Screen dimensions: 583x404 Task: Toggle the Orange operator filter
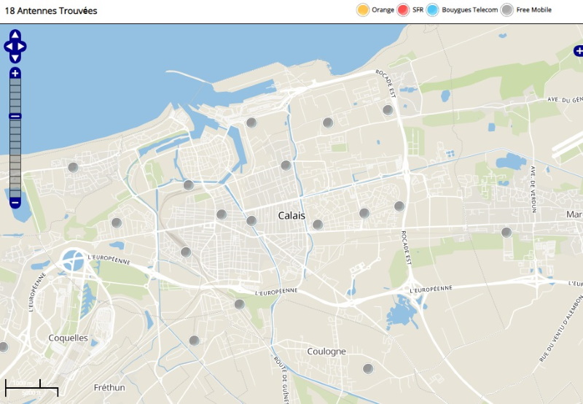click(x=362, y=10)
